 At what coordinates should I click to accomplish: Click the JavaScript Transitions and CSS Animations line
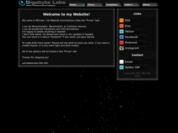click(51, 29)
